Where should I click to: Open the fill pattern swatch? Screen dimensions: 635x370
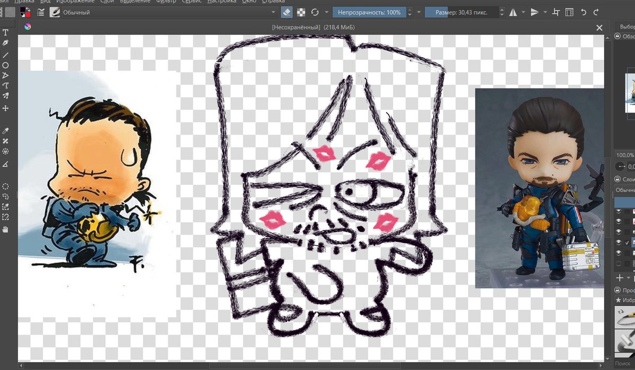10,13
